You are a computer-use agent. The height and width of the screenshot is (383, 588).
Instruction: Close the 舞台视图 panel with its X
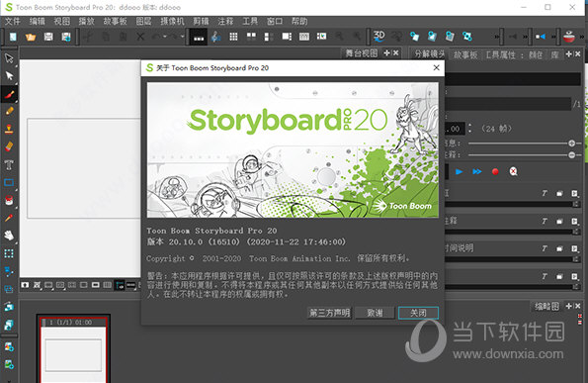tap(395, 53)
